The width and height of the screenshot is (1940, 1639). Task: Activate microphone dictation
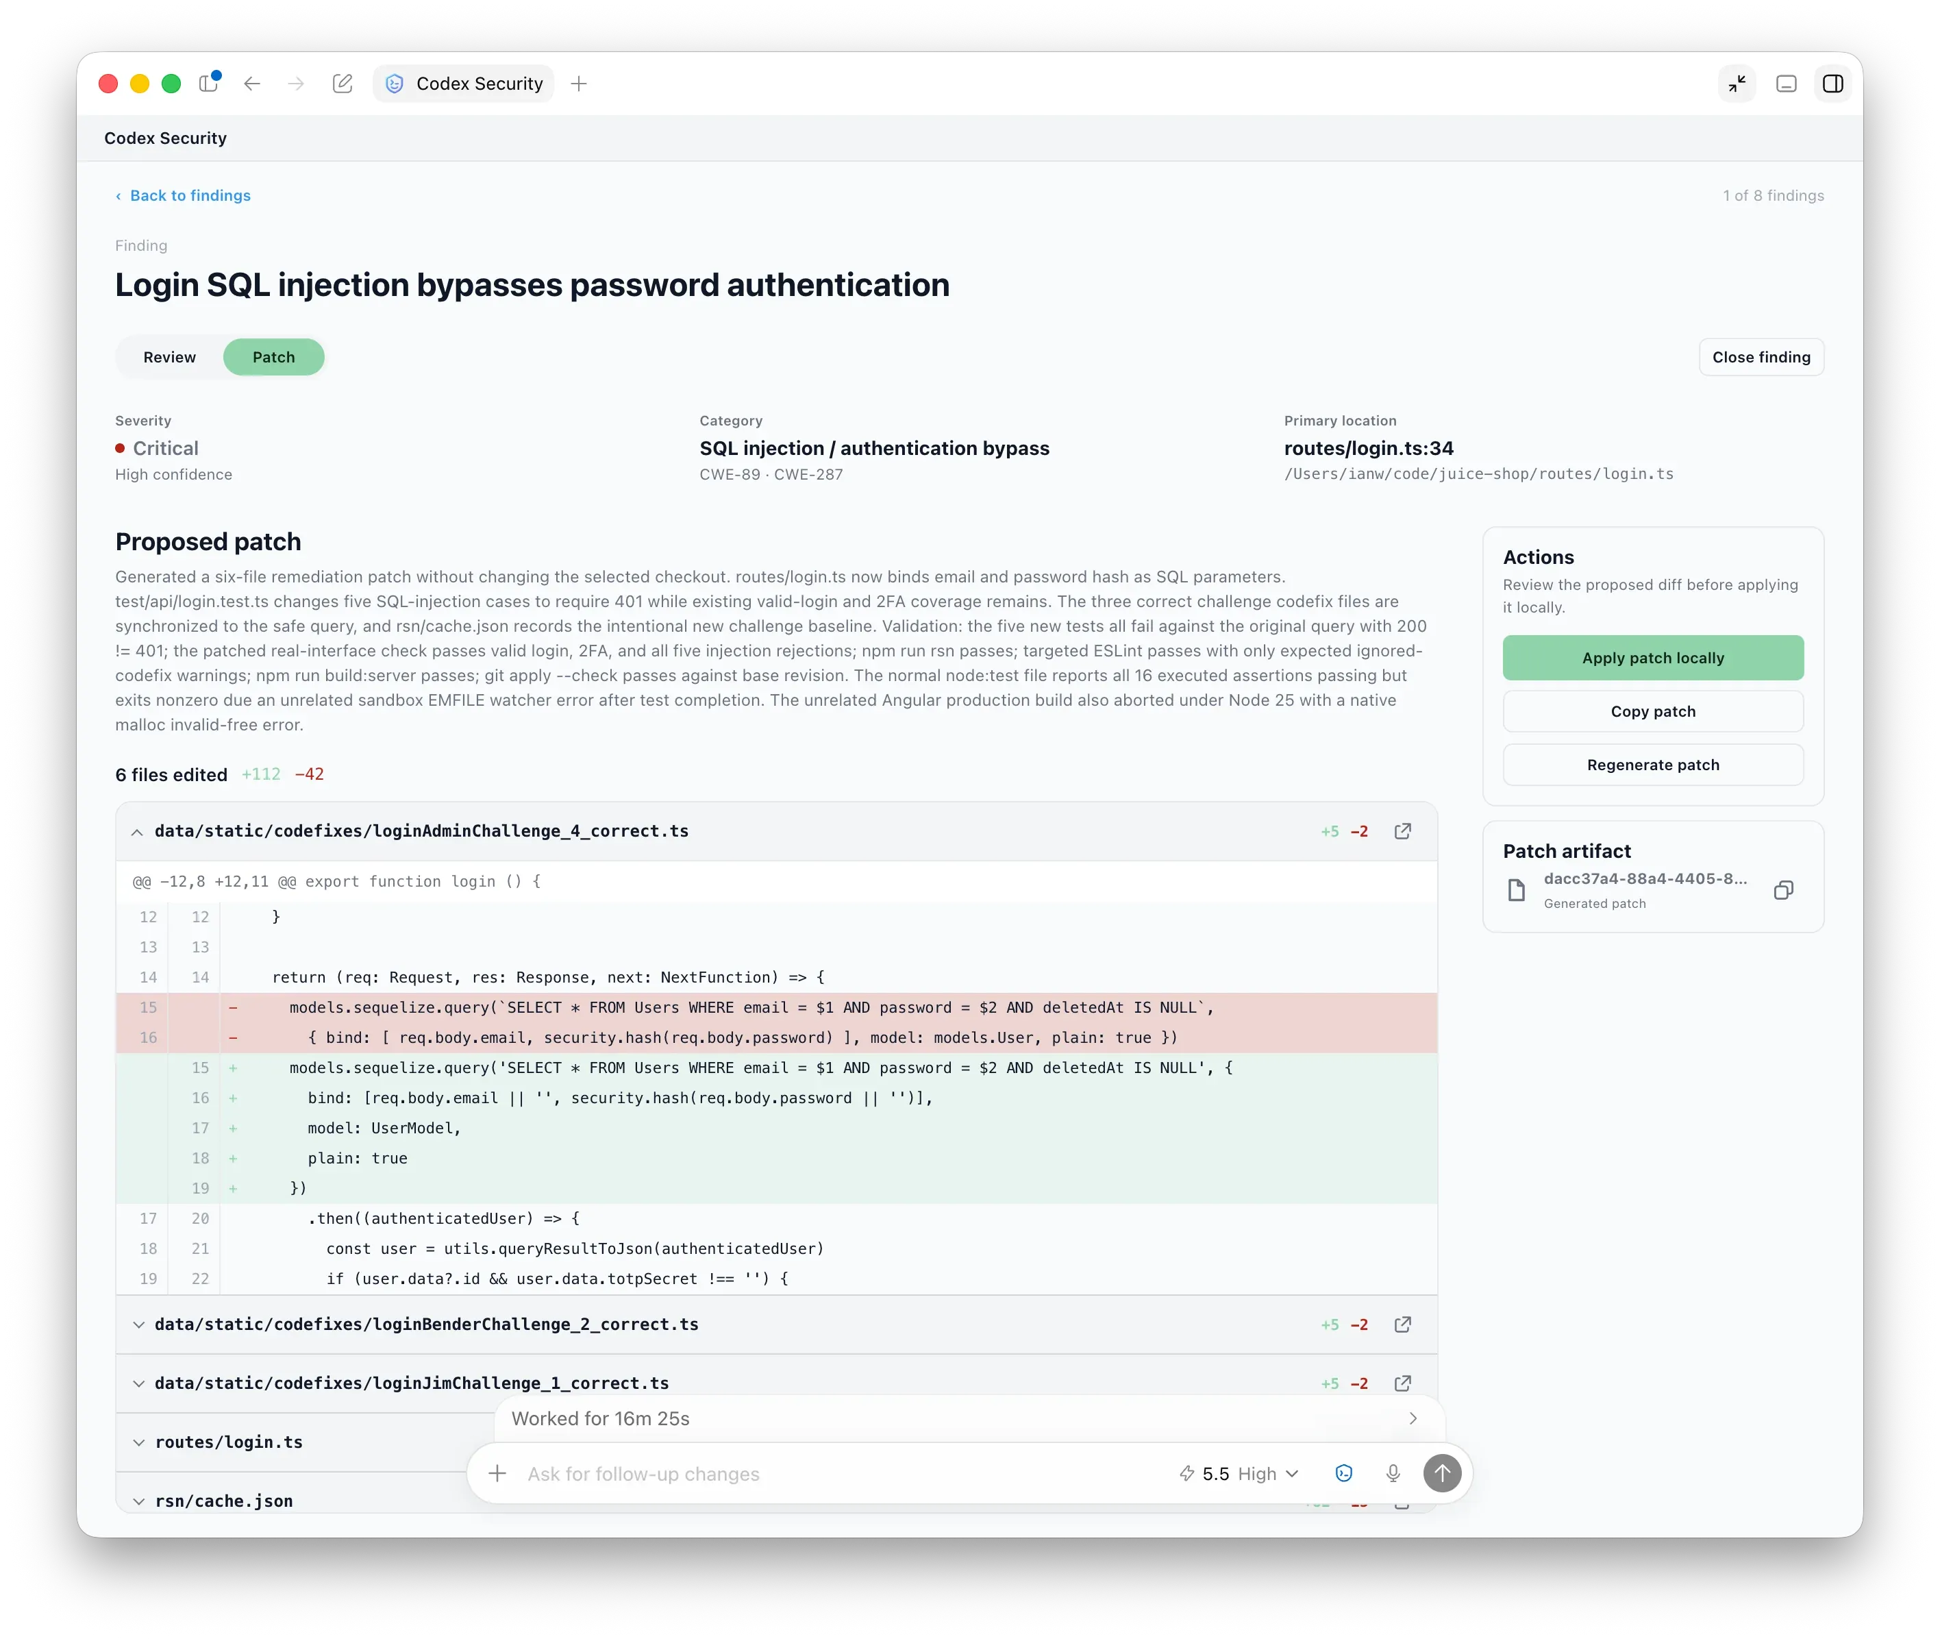pyautogui.click(x=1393, y=1474)
